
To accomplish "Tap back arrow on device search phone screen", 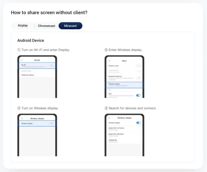I will 109,118.
